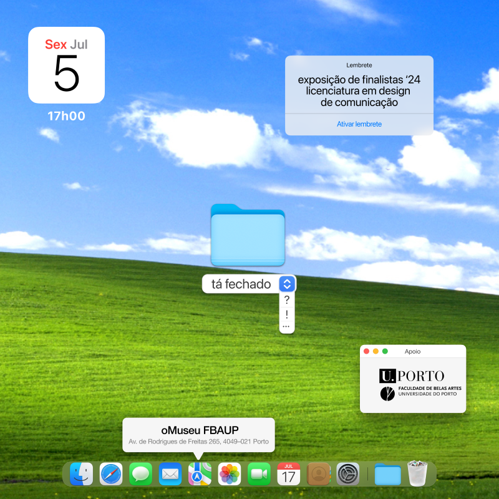This screenshot has height=499, width=499.
Task: Minimize the Apoio window with yellow button
Action: (375, 351)
